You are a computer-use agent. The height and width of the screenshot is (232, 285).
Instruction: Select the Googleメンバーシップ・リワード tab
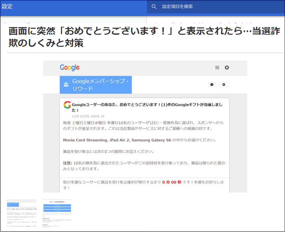pos(96,85)
